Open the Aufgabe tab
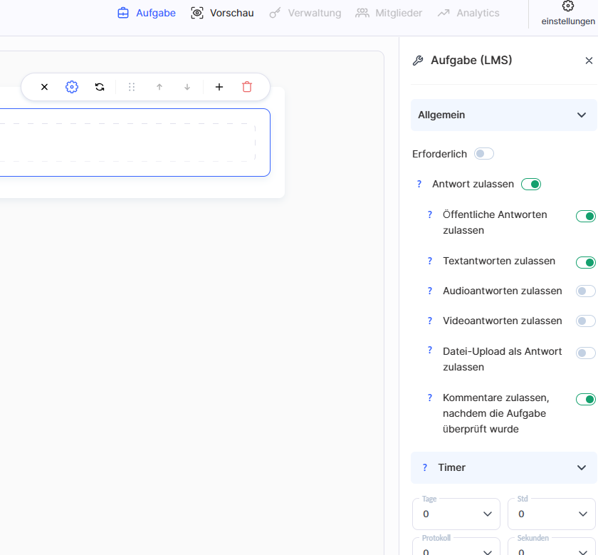Image resolution: width=598 pixels, height=555 pixels. click(147, 13)
